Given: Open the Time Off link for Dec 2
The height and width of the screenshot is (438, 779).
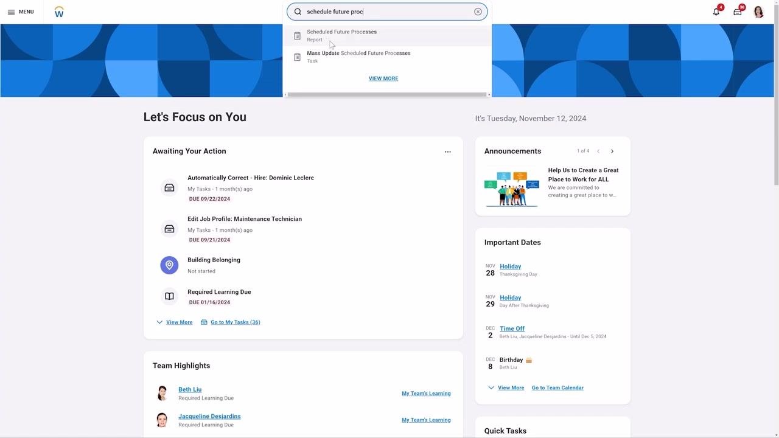Looking at the screenshot, I should point(512,328).
